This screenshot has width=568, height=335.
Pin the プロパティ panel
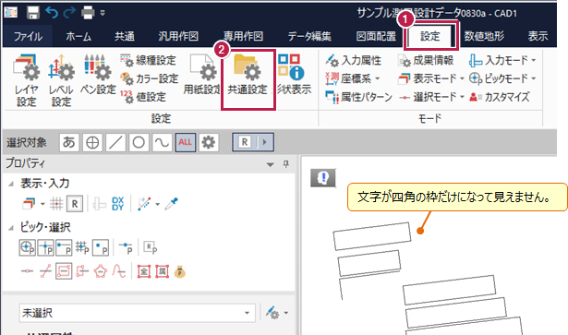[x=286, y=164]
